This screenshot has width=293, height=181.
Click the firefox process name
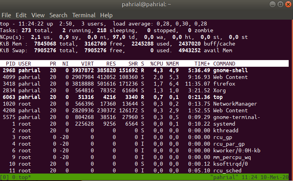[x=224, y=84]
